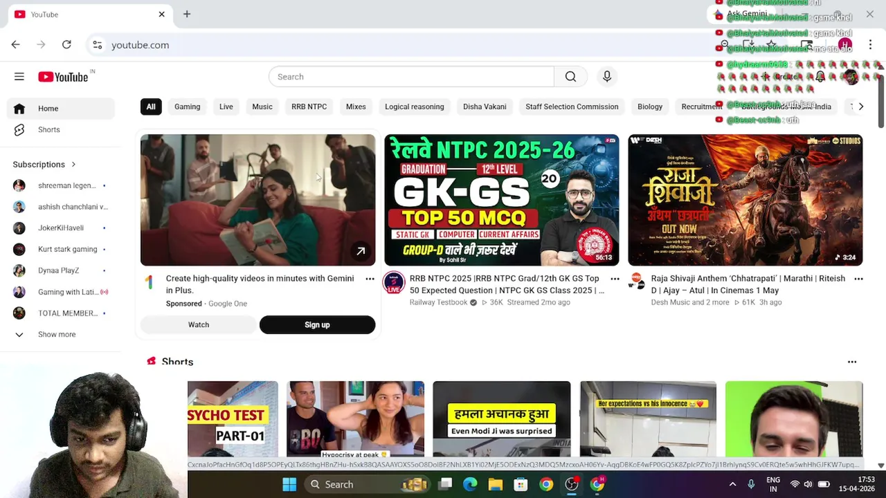
Task: Open the Home sidebar item
Action: tap(61, 109)
